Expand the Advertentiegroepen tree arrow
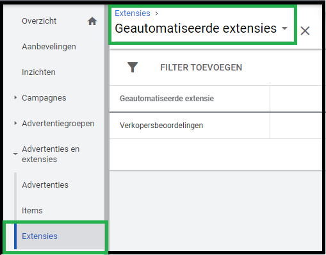The height and width of the screenshot is (255, 326). point(15,123)
